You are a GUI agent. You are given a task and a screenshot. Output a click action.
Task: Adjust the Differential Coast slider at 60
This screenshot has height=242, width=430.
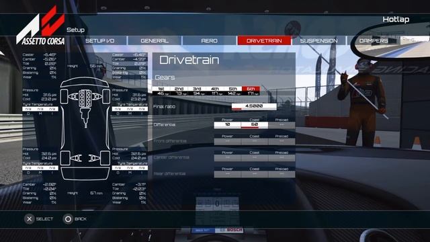click(255, 125)
